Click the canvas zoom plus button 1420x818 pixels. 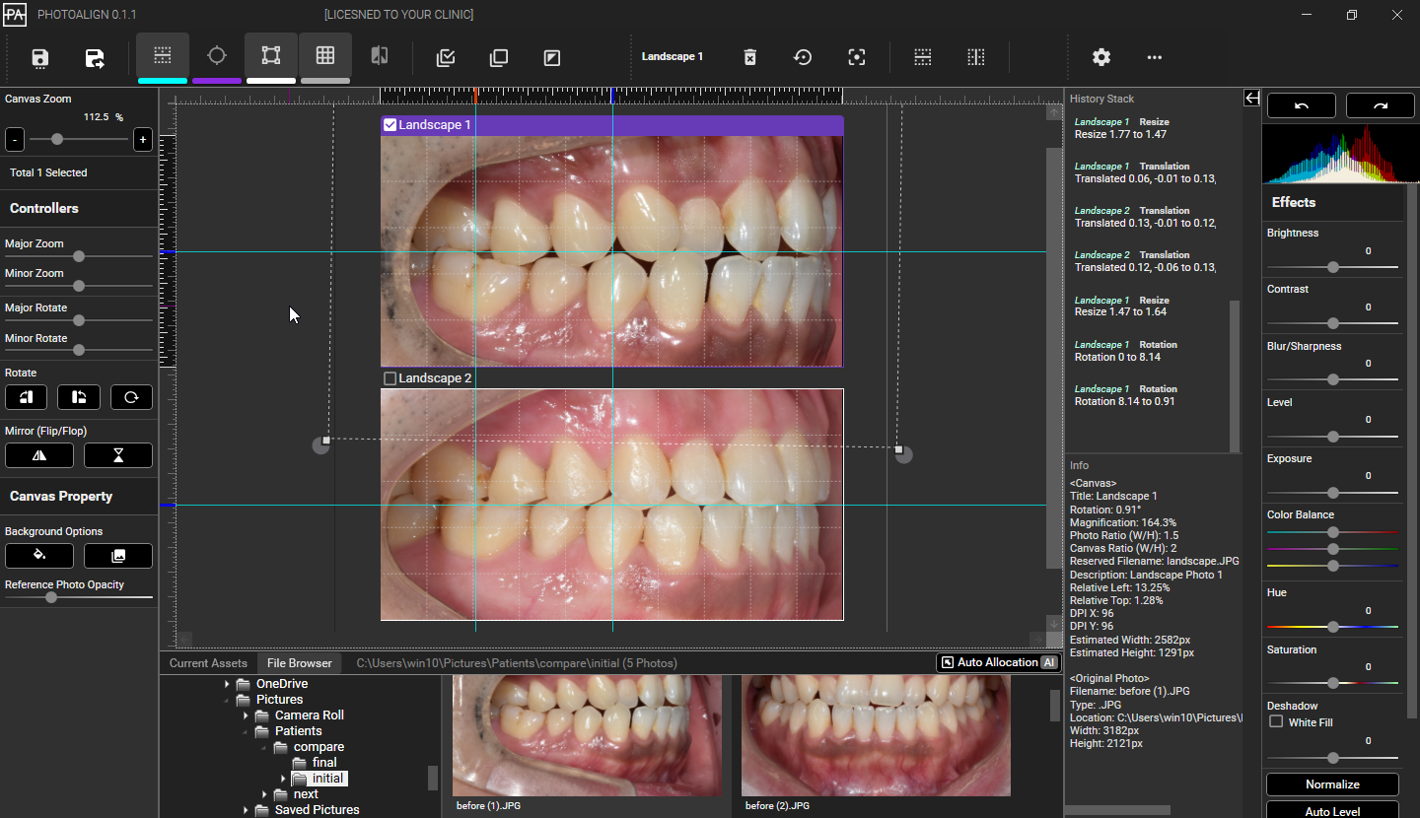143,139
